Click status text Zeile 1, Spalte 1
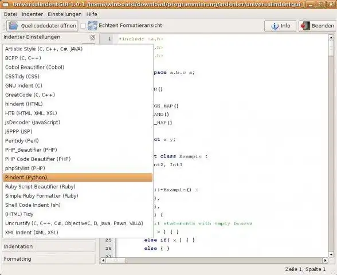Screen dimensions: 337x275 point(305,269)
